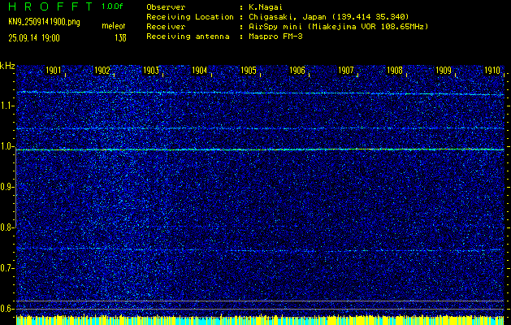The image size is (511, 325).
Task: Click the 1910 time marker
Action: 492,71
